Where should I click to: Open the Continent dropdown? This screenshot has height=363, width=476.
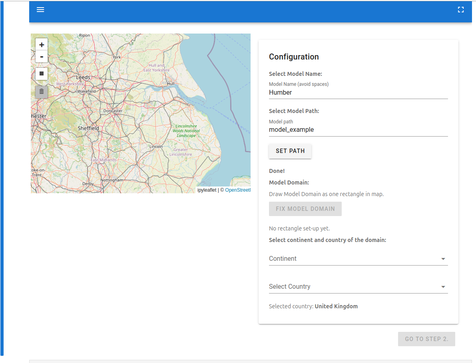pyautogui.click(x=358, y=259)
